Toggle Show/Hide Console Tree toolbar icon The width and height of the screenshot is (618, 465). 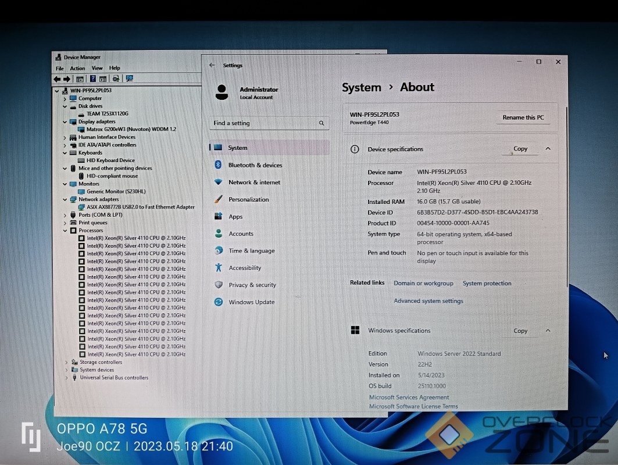pyautogui.click(x=80, y=79)
